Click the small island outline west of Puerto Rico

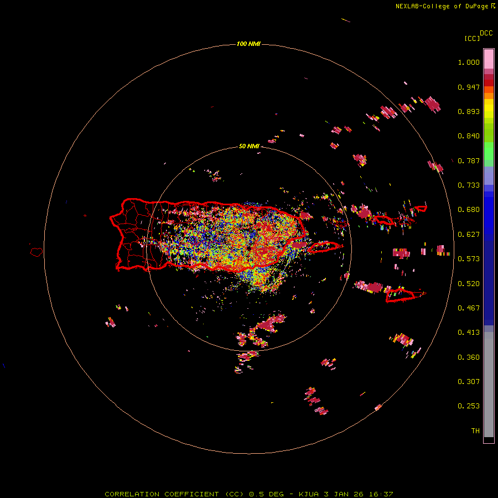pyautogui.click(x=37, y=252)
